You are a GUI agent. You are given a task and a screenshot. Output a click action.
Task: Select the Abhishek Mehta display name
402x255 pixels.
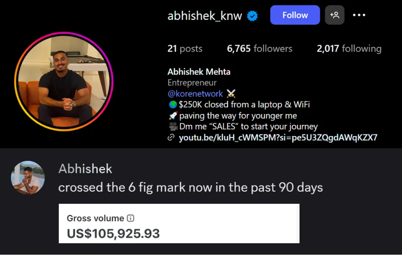[199, 72]
